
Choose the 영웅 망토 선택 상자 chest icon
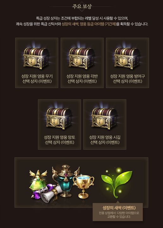pyautogui.click(x=59, y=118)
